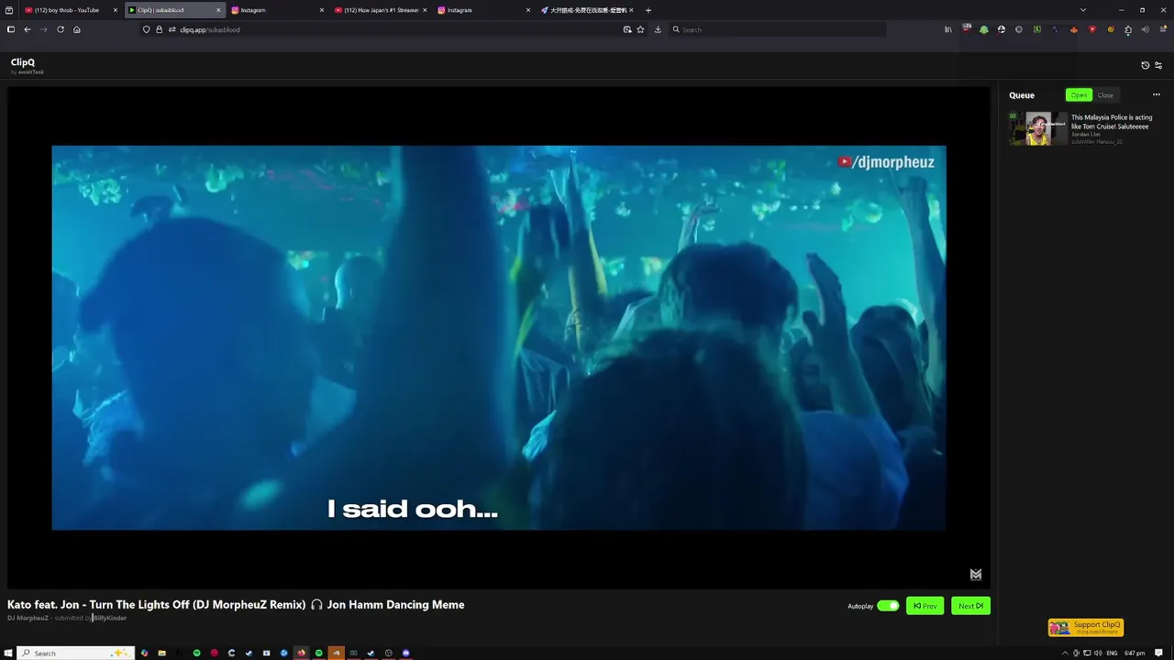
Task: Click the tracking protection shield icon
Action: click(x=146, y=29)
